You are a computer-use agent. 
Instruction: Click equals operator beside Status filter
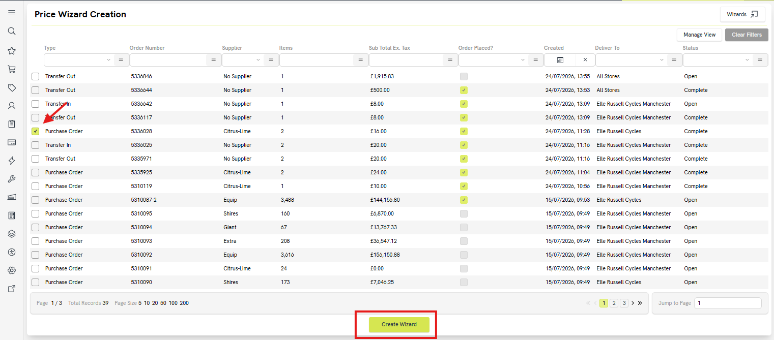click(x=760, y=60)
